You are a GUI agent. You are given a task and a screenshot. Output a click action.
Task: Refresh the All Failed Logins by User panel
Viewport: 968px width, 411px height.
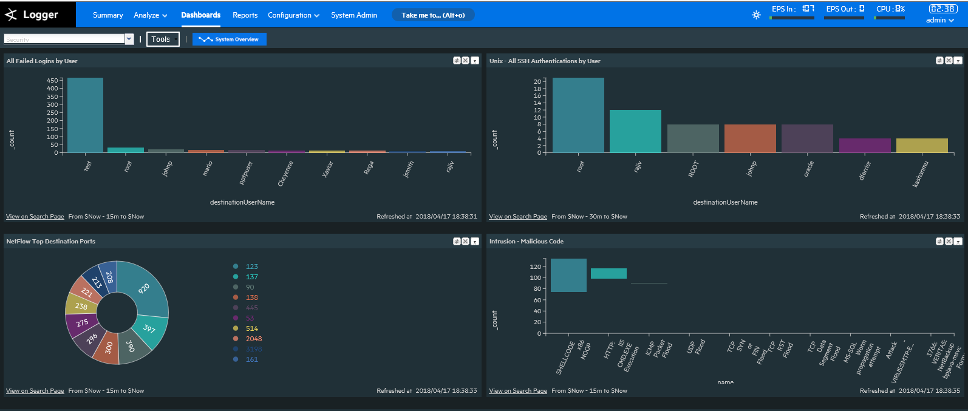457,61
